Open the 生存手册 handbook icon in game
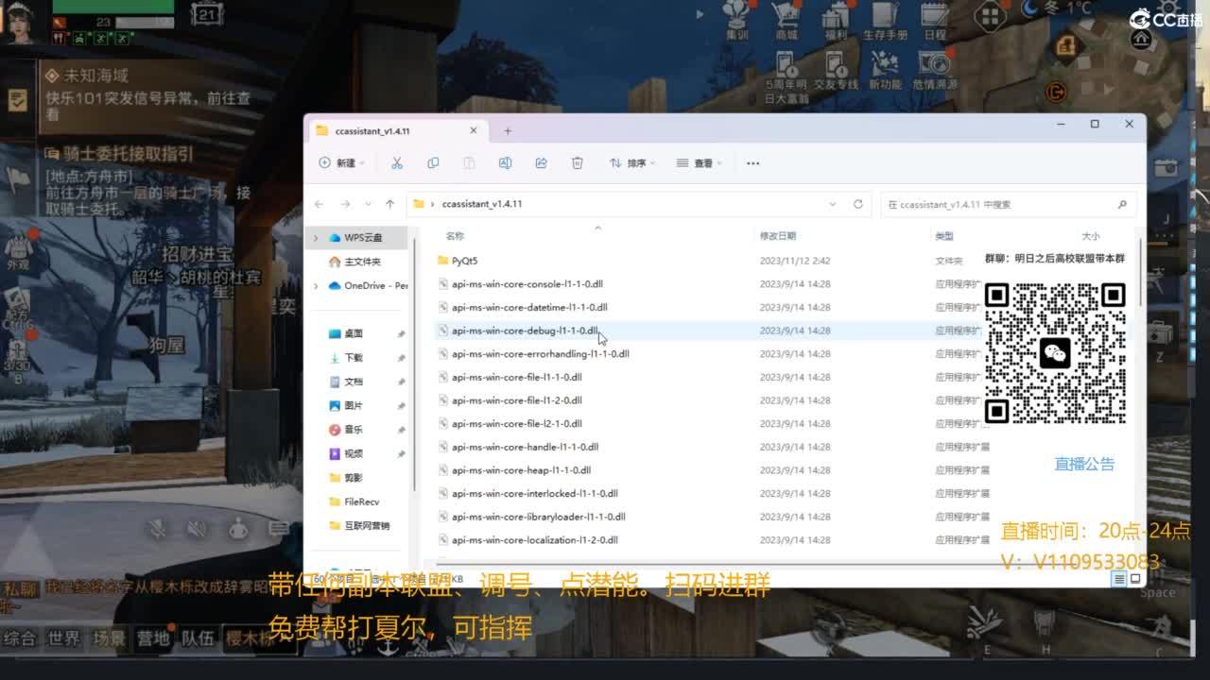The height and width of the screenshot is (680, 1210). (x=885, y=19)
